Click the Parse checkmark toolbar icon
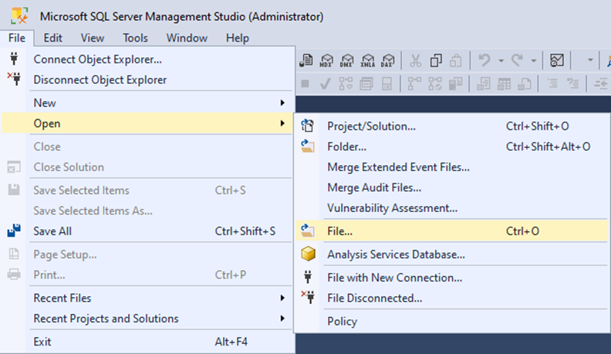The height and width of the screenshot is (354, 611). tap(325, 83)
